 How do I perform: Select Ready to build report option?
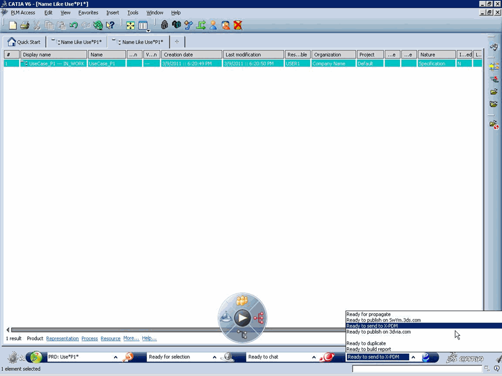coord(368,349)
